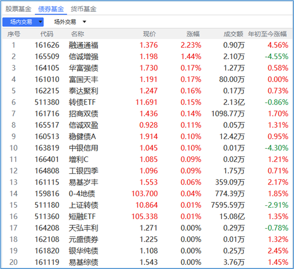The image size is (294, 269).
Task: Click fund code 161626
Action: 47,45
